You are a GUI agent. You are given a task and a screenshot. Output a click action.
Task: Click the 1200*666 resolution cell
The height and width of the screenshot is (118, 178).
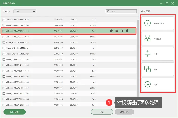coord(58,25)
